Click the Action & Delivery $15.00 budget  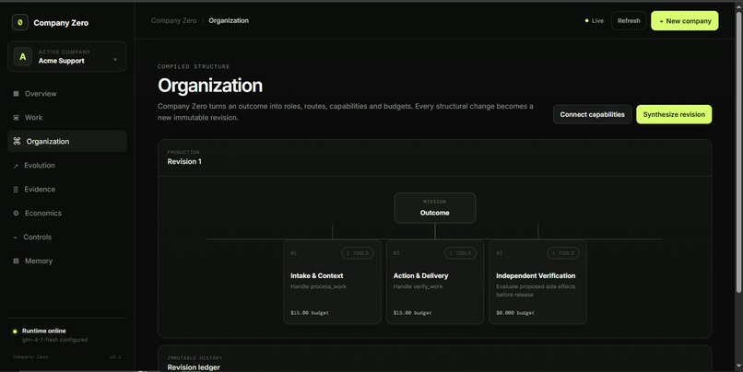click(412, 313)
